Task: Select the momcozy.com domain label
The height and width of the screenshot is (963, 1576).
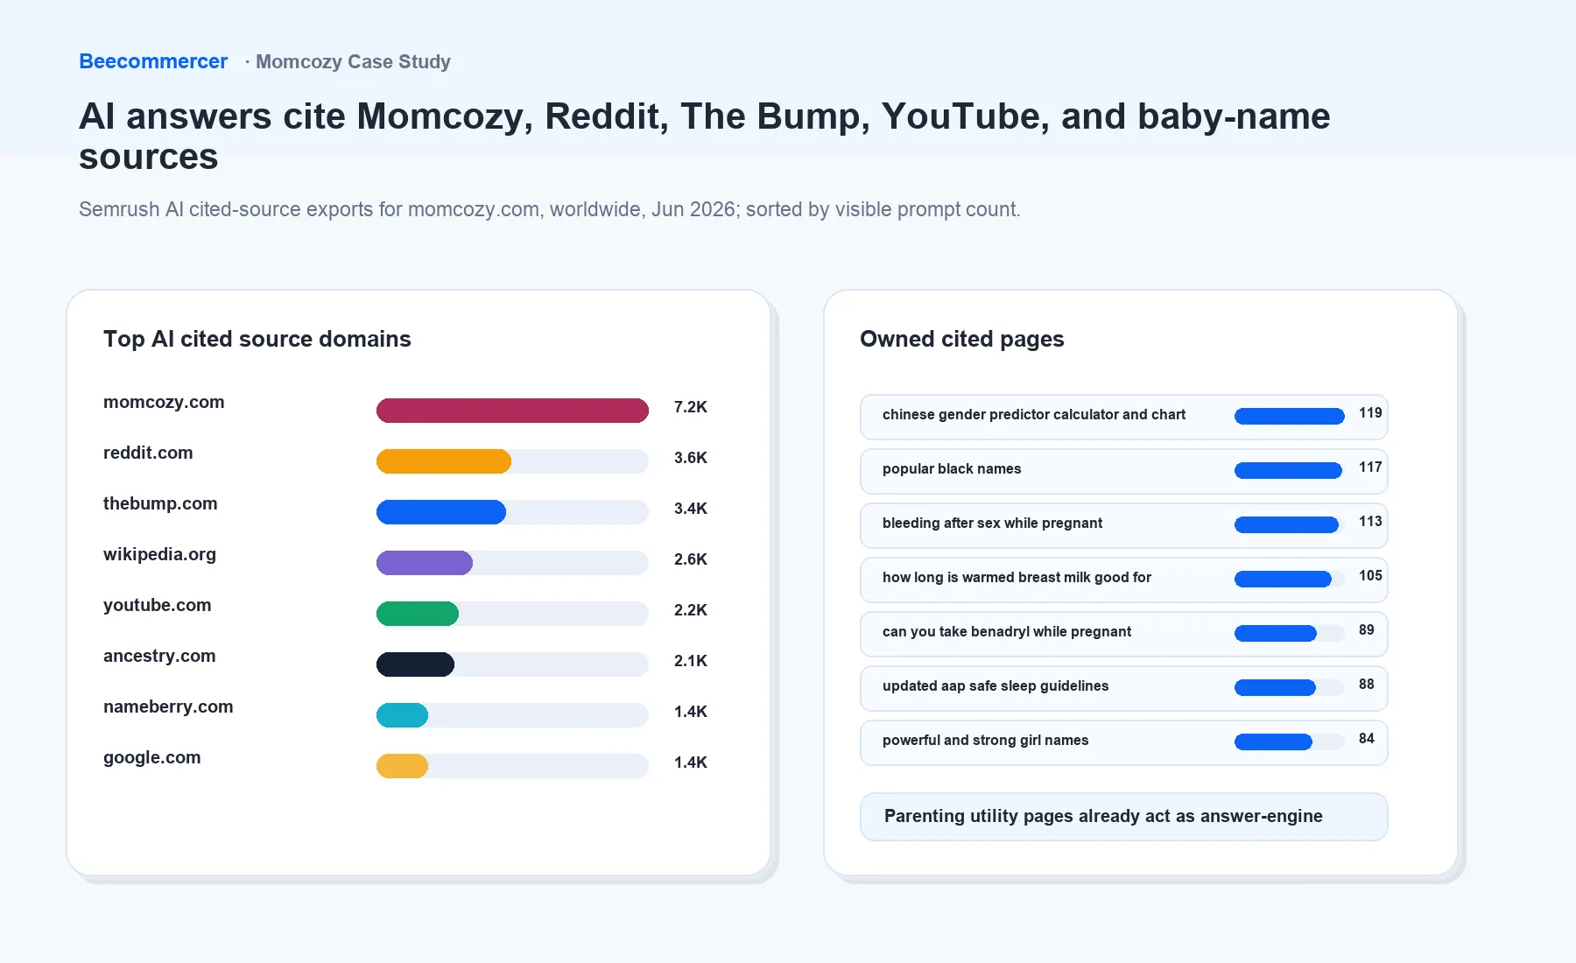Action: tap(164, 402)
